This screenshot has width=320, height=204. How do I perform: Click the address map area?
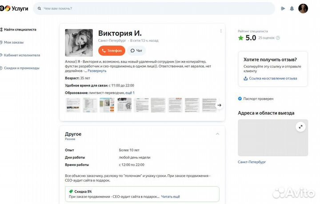273,137
